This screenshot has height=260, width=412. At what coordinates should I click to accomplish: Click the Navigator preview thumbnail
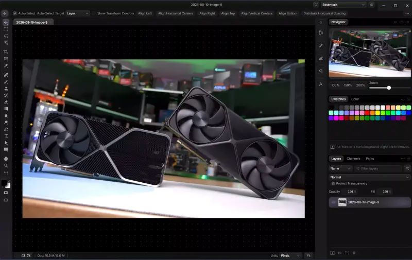(x=370, y=54)
